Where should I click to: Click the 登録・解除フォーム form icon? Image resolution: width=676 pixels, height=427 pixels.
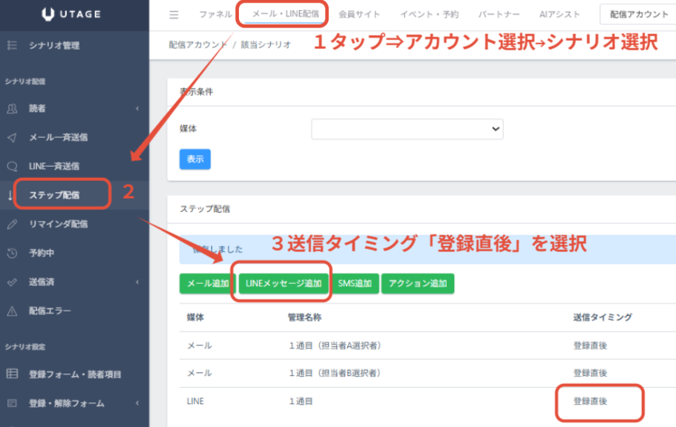(x=12, y=403)
